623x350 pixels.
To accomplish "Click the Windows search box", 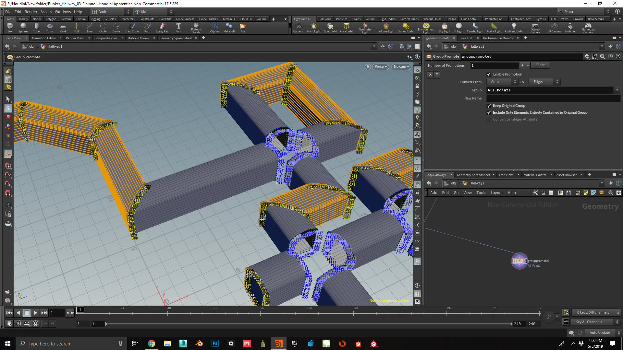I will (71, 344).
